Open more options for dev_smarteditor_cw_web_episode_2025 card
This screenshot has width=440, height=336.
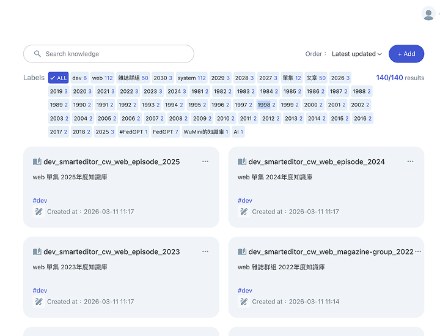[x=205, y=162]
